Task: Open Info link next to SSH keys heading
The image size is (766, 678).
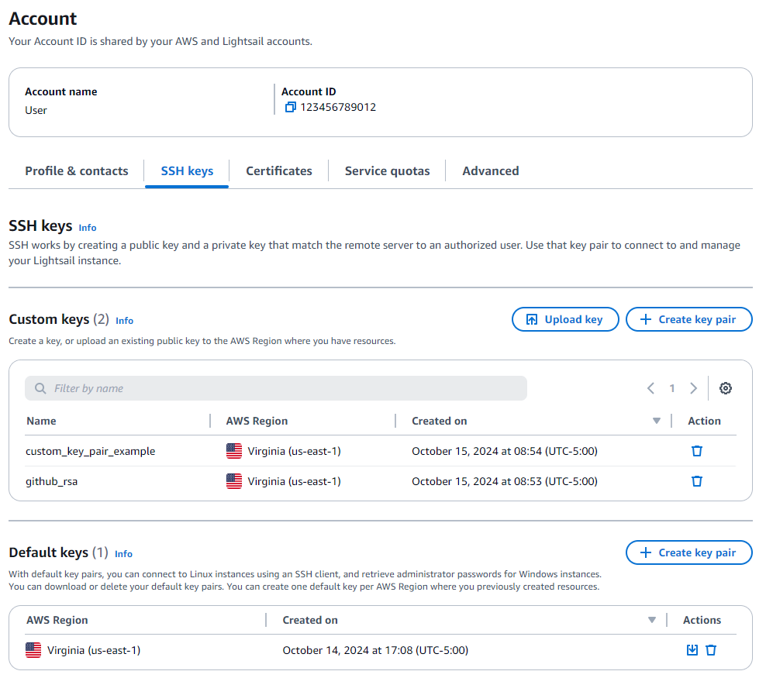Action: [88, 228]
